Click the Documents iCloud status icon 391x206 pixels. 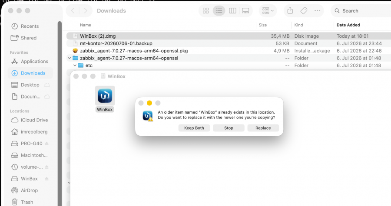click(x=47, y=97)
